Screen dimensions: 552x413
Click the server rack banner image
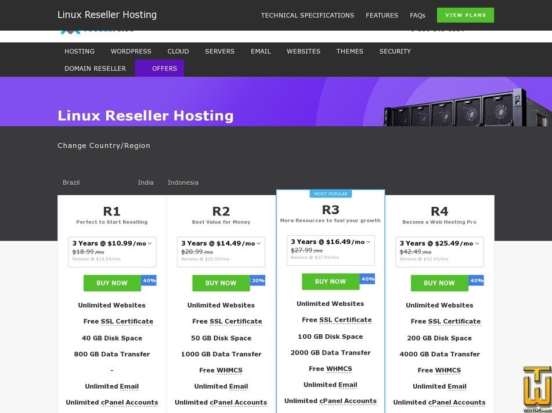coord(467,108)
